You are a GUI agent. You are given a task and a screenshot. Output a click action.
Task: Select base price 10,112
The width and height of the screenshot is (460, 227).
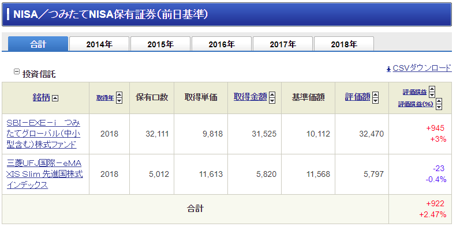click(318, 134)
